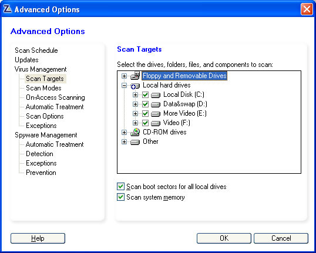The width and height of the screenshot is (316, 253).
Task: Open Scan Modes settings page
Action: pyautogui.click(x=43, y=88)
